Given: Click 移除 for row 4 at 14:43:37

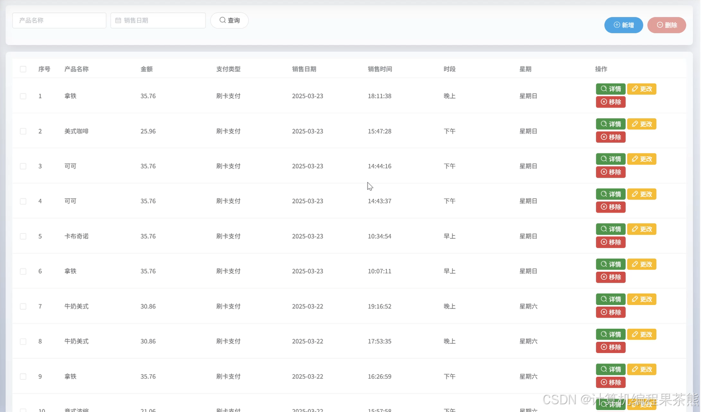Looking at the screenshot, I should click(610, 207).
